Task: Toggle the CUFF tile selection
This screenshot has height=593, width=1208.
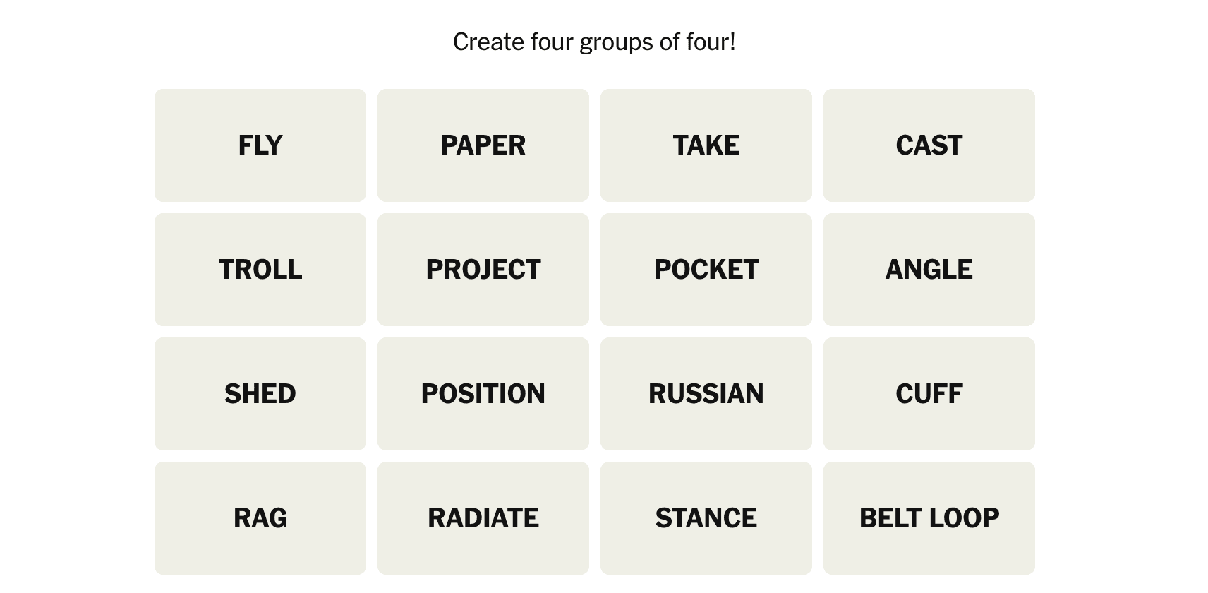Action: coord(929,394)
